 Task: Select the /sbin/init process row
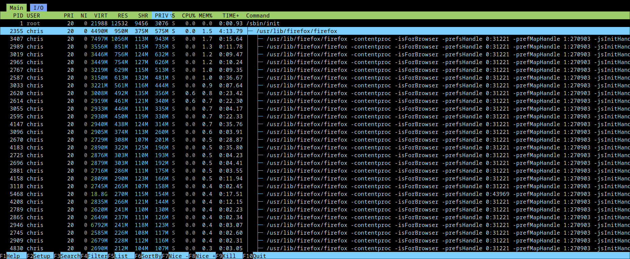pos(315,23)
